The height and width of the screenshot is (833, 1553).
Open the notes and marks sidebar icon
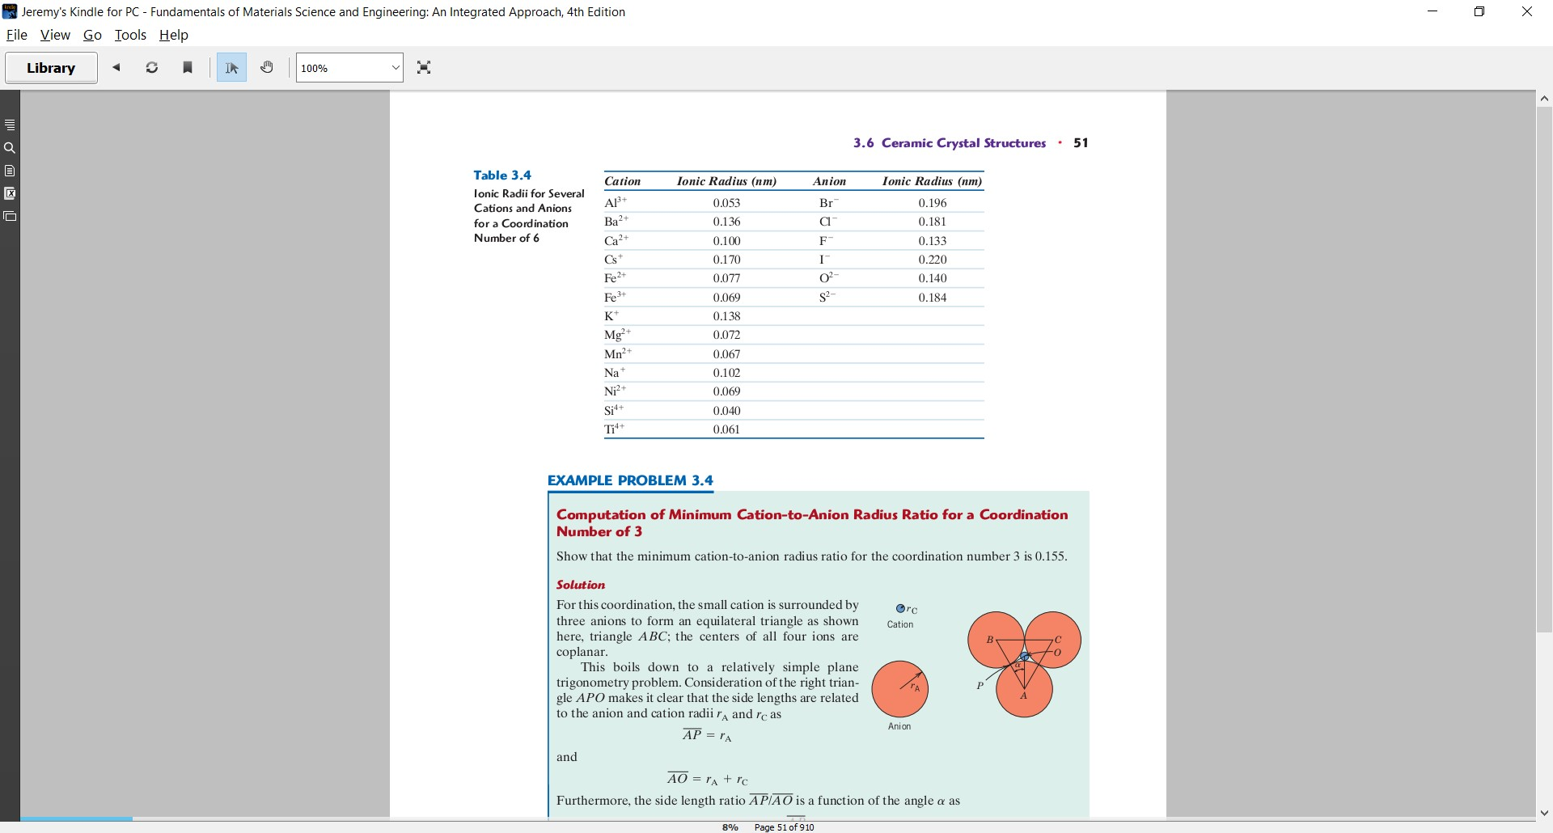(10, 171)
